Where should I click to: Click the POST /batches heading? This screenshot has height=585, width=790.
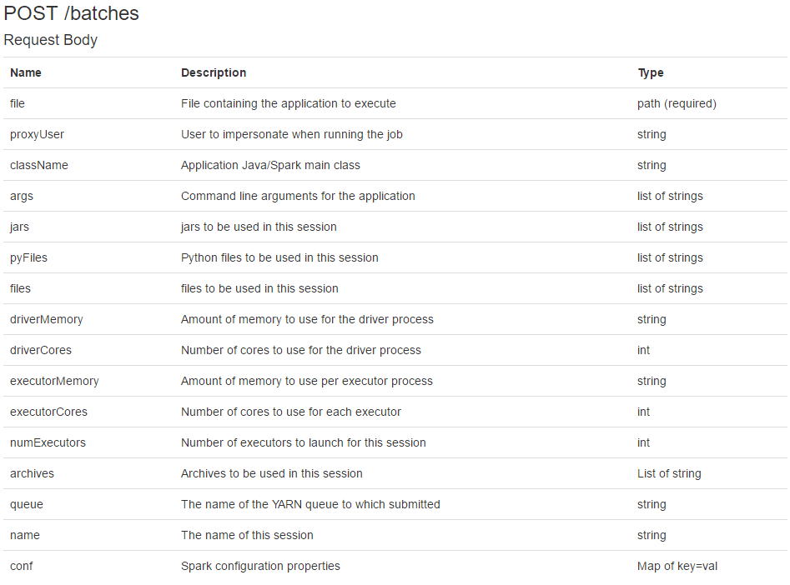click(72, 13)
